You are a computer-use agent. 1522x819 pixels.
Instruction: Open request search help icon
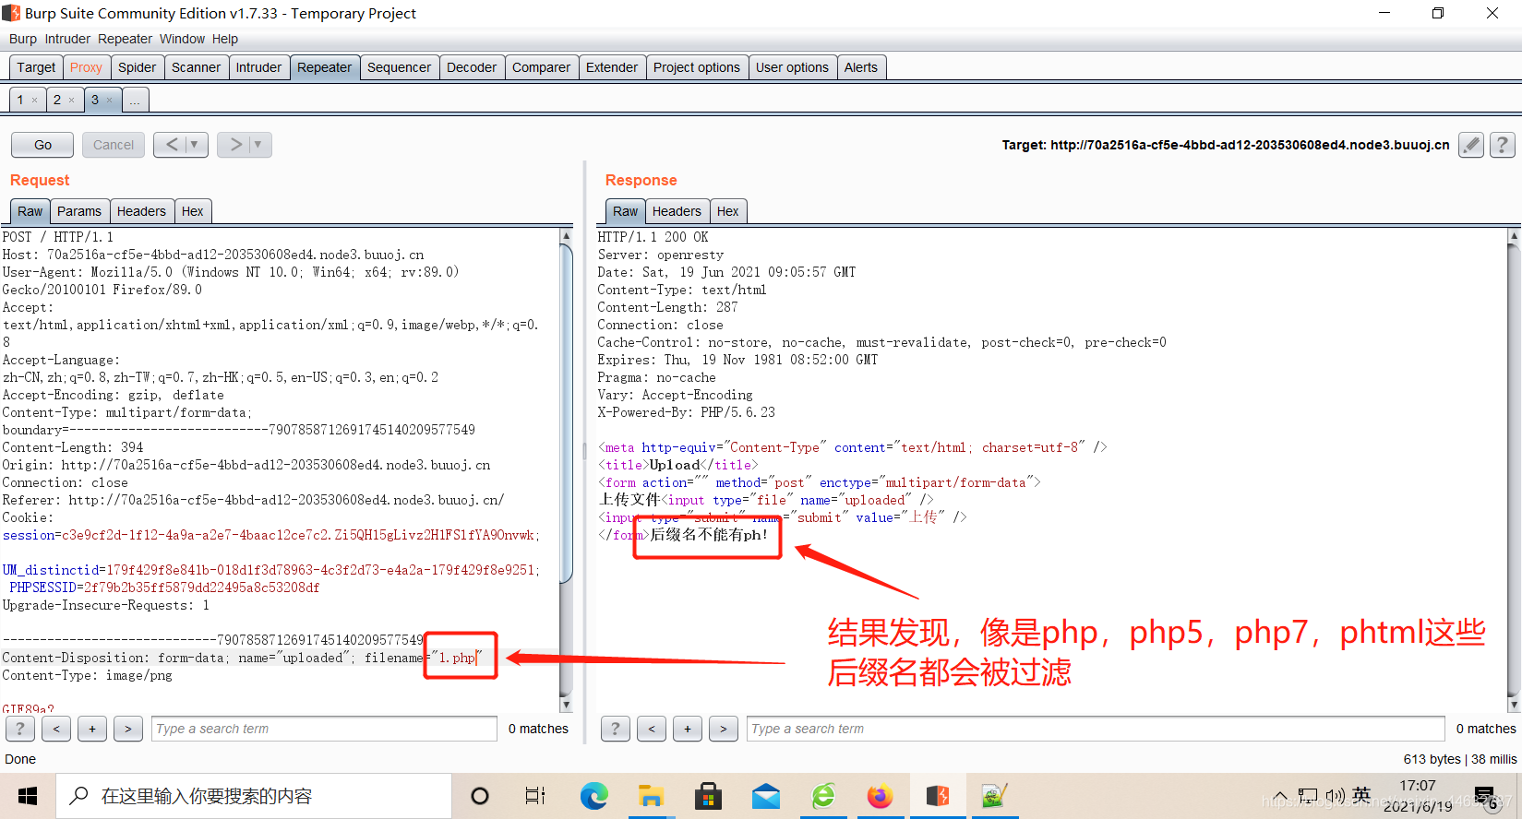click(20, 729)
